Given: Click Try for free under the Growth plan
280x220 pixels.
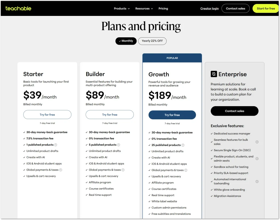Looking at the screenshot, I should point(172,115).
